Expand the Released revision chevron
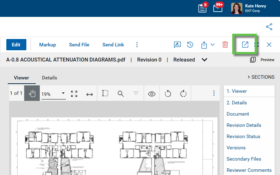Screen dimensions: 280x175 [204, 60]
